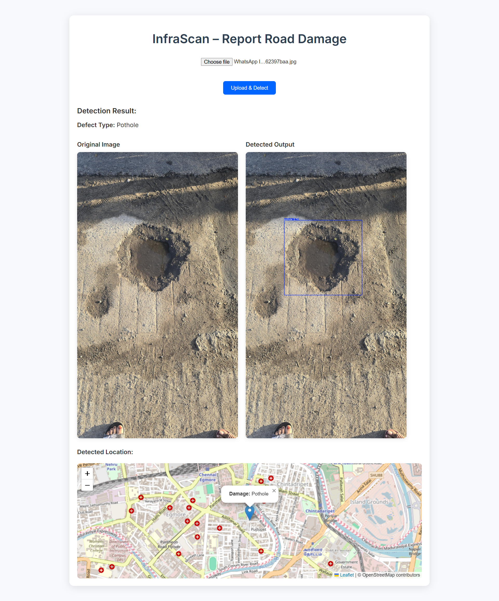Viewport: 499px width, 601px height.
Task: Open the Original Image preview
Action: pos(157,295)
